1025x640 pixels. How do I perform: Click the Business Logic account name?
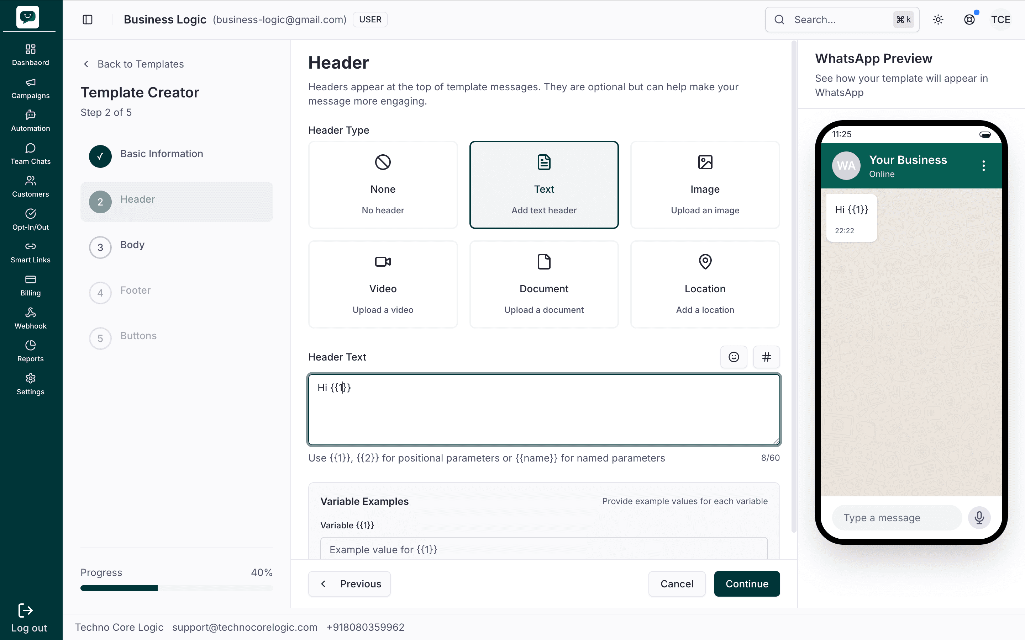coord(165,20)
